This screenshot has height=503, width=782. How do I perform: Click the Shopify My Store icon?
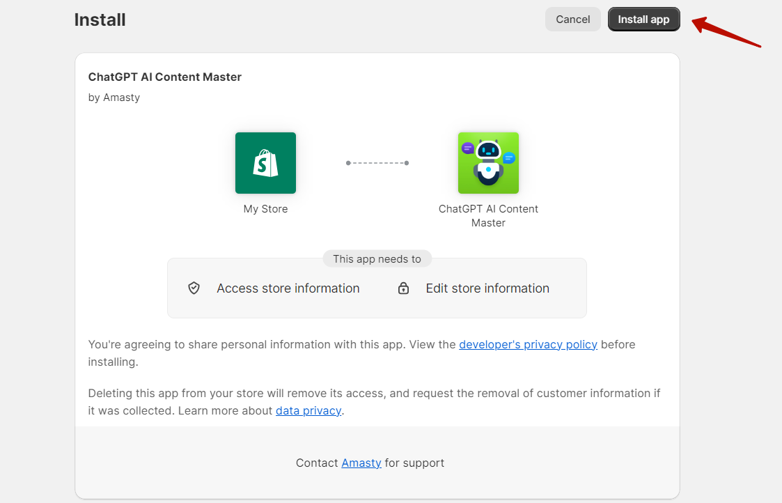coord(265,163)
